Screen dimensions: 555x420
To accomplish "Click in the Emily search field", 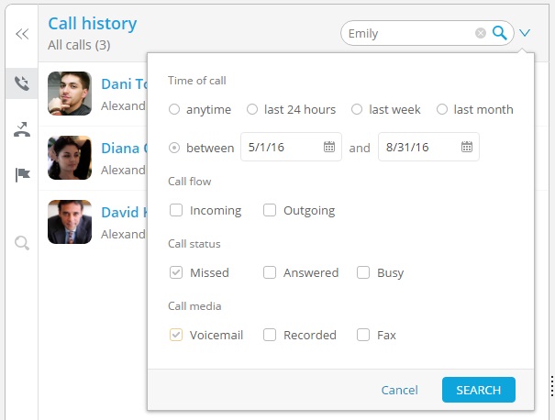I will click(408, 34).
